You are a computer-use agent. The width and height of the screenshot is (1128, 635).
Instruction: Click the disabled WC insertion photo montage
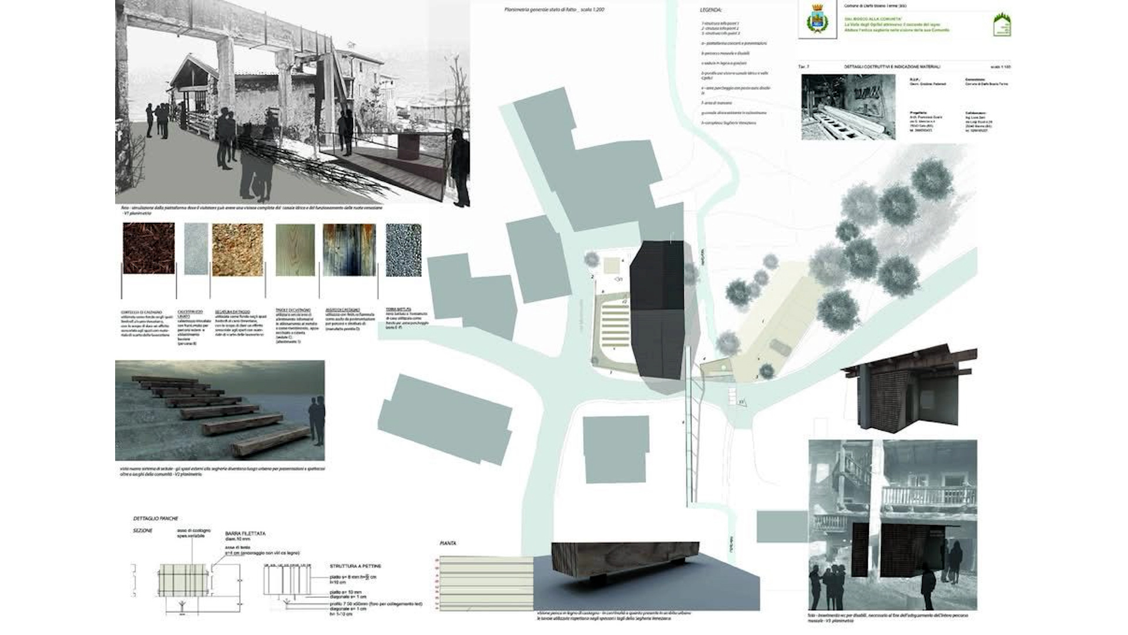(892, 524)
